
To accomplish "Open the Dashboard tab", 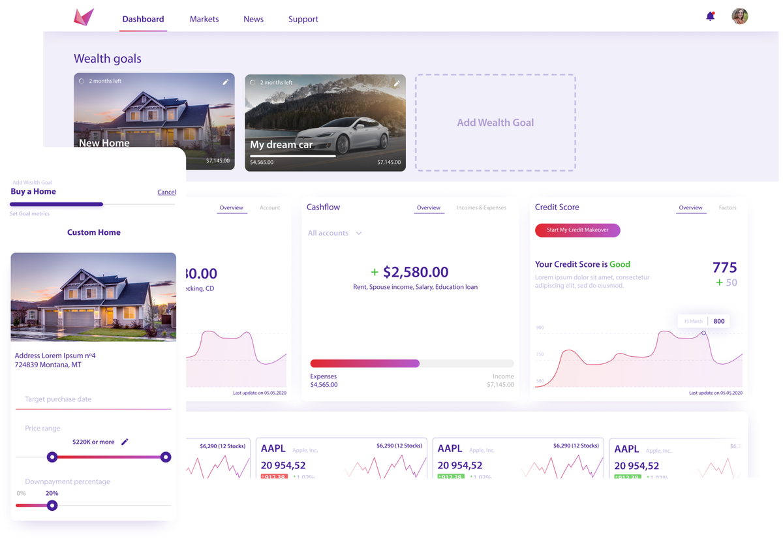I will coord(143,19).
